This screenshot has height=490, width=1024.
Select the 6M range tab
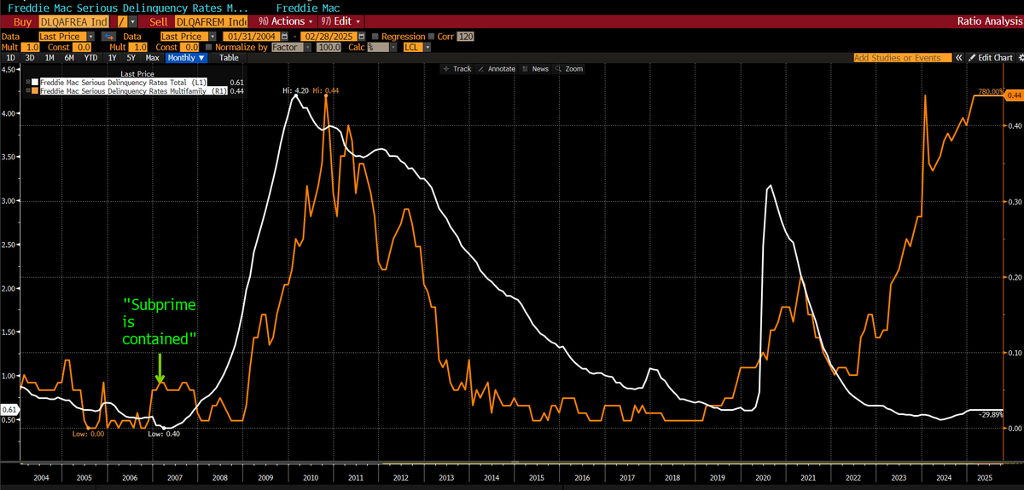click(x=69, y=57)
